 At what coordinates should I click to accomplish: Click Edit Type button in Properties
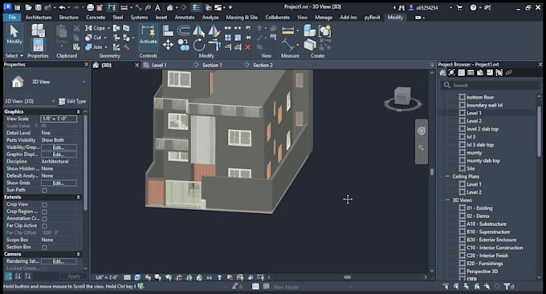click(x=72, y=101)
